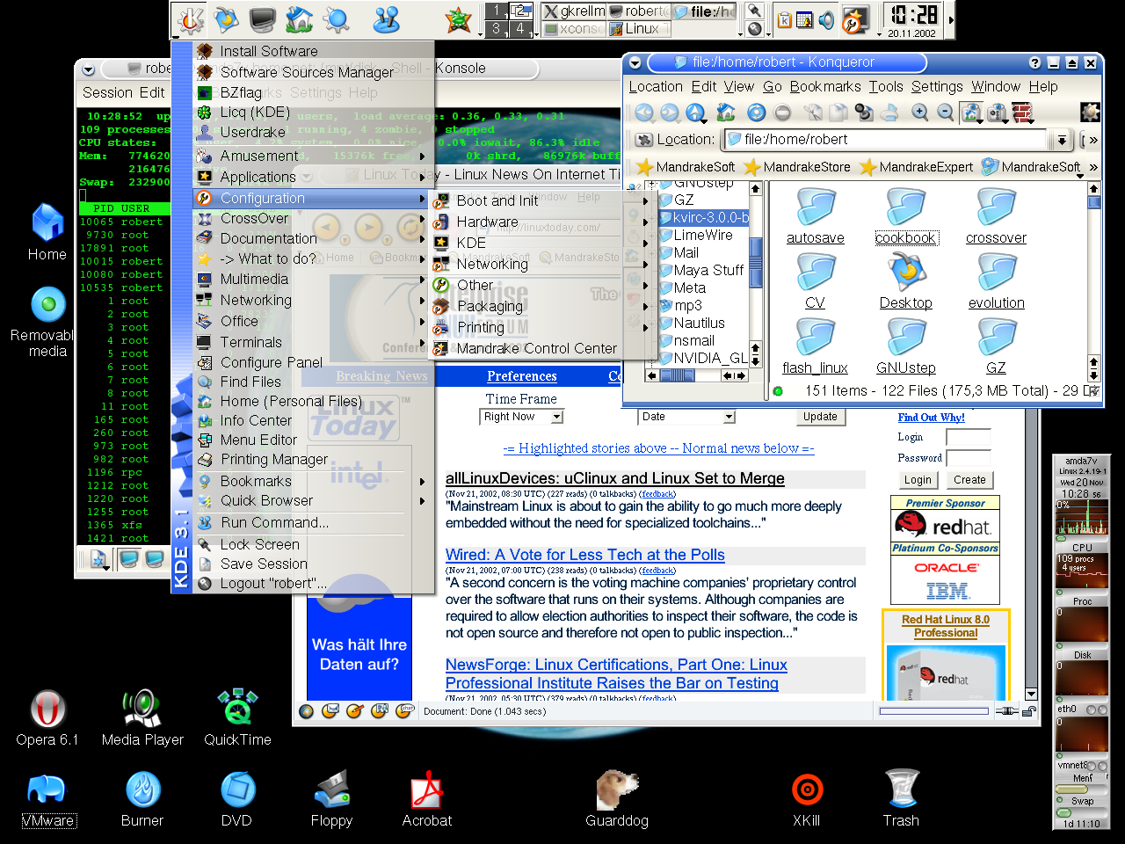Image resolution: width=1125 pixels, height=844 pixels.
Task: Open the Guarddog desktop icon
Action: (x=617, y=799)
